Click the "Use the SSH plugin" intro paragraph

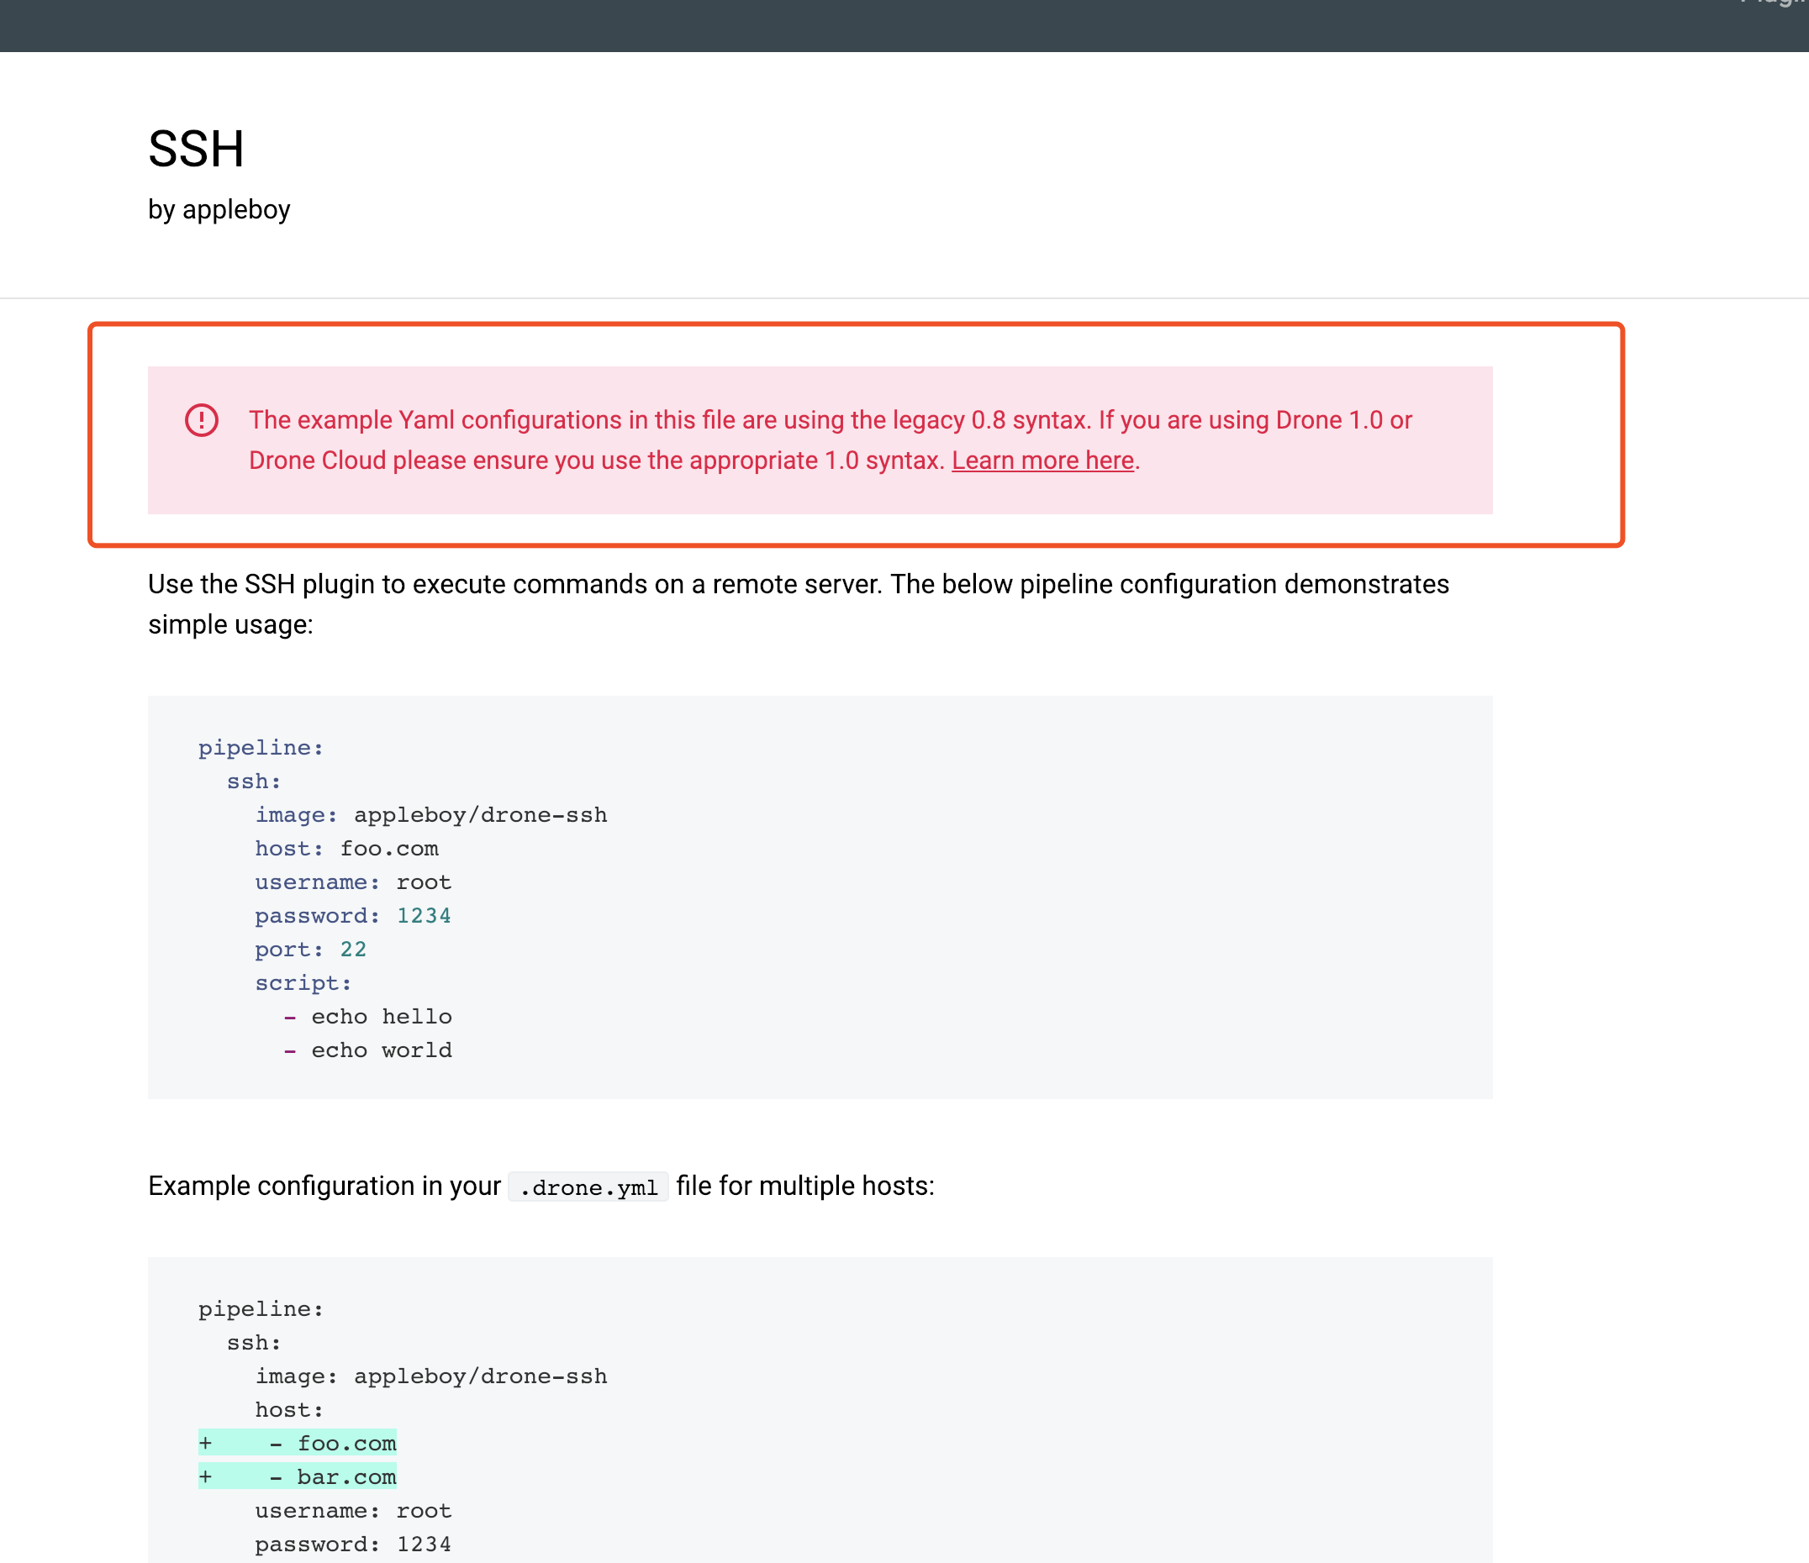(x=798, y=585)
